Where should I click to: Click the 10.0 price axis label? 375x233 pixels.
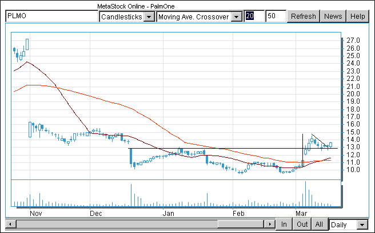click(353, 170)
